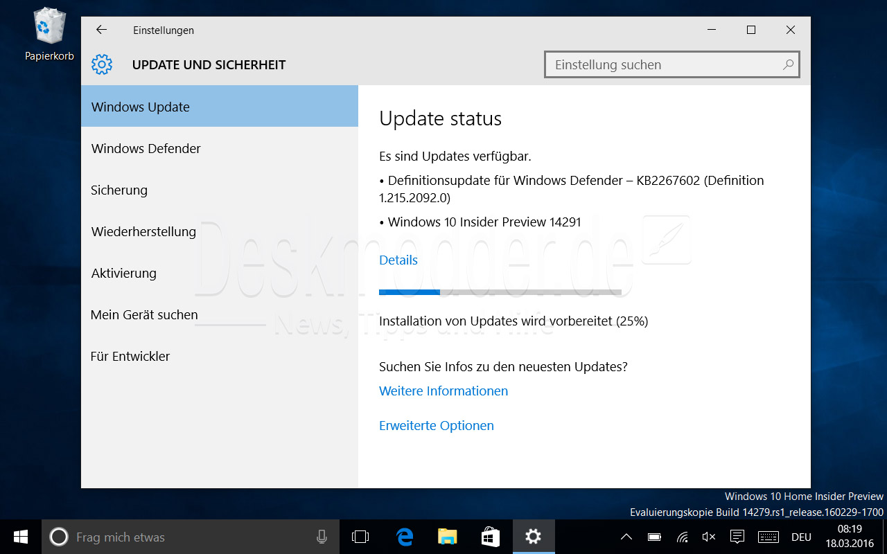Focus the Einstellung suchen search box
This screenshot has height=554, width=887.
tap(672, 64)
